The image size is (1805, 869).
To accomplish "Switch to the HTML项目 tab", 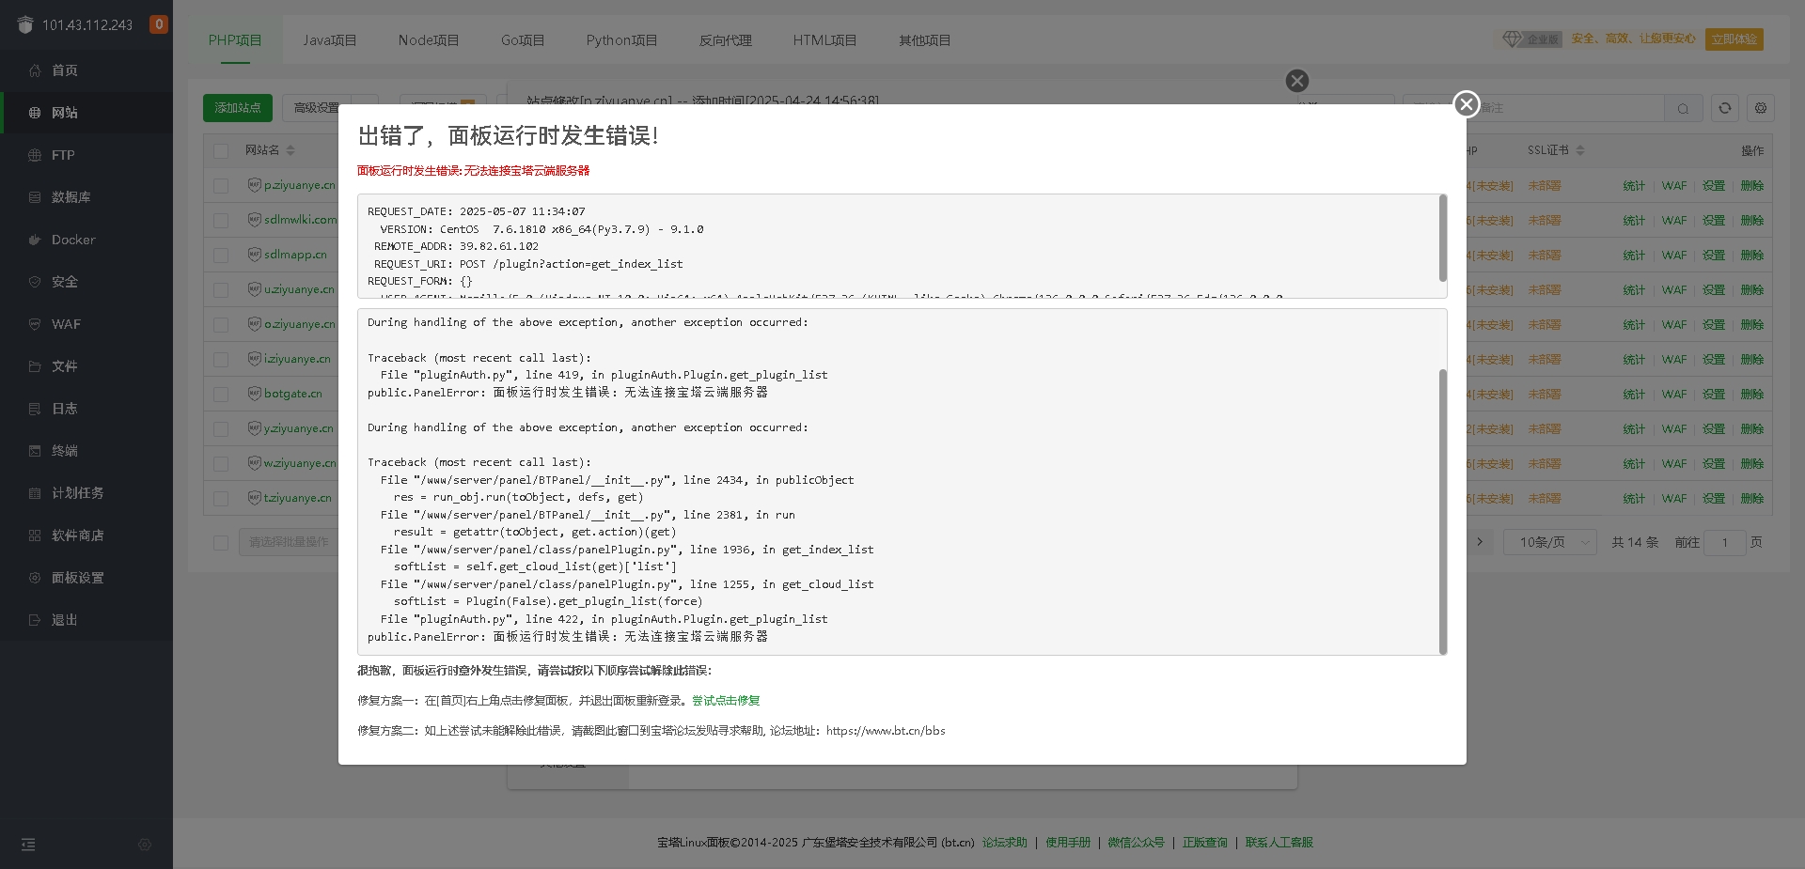I will 824,40.
